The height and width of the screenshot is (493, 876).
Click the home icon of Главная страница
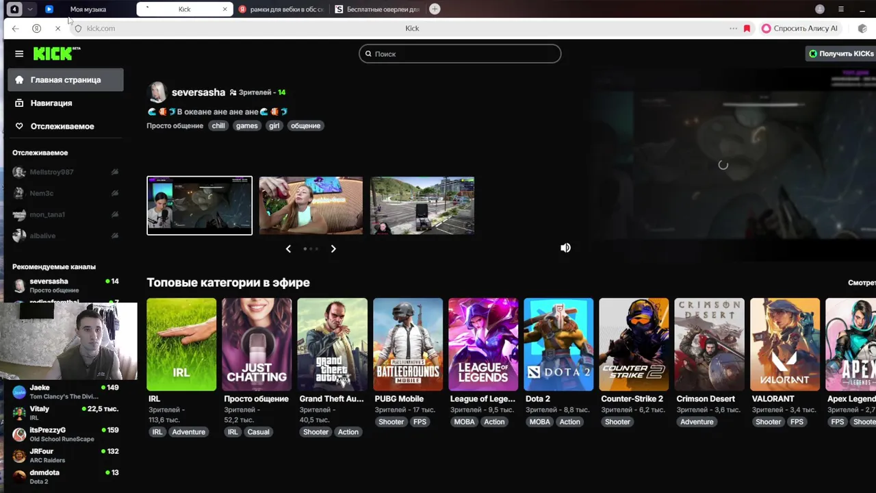tap(19, 79)
